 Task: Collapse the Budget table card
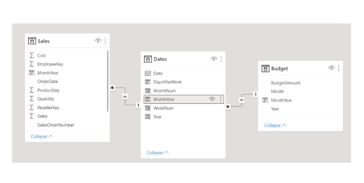click(275, 125)
